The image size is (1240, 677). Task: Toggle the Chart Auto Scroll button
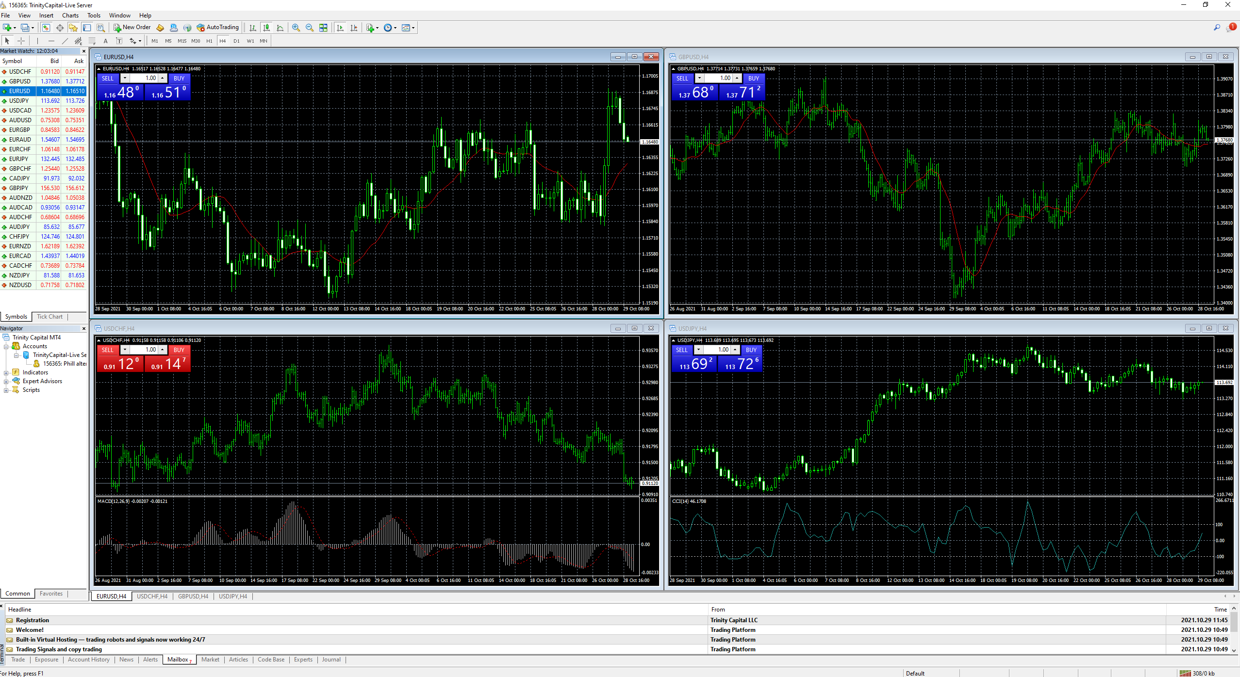click(x=340, y=28)
